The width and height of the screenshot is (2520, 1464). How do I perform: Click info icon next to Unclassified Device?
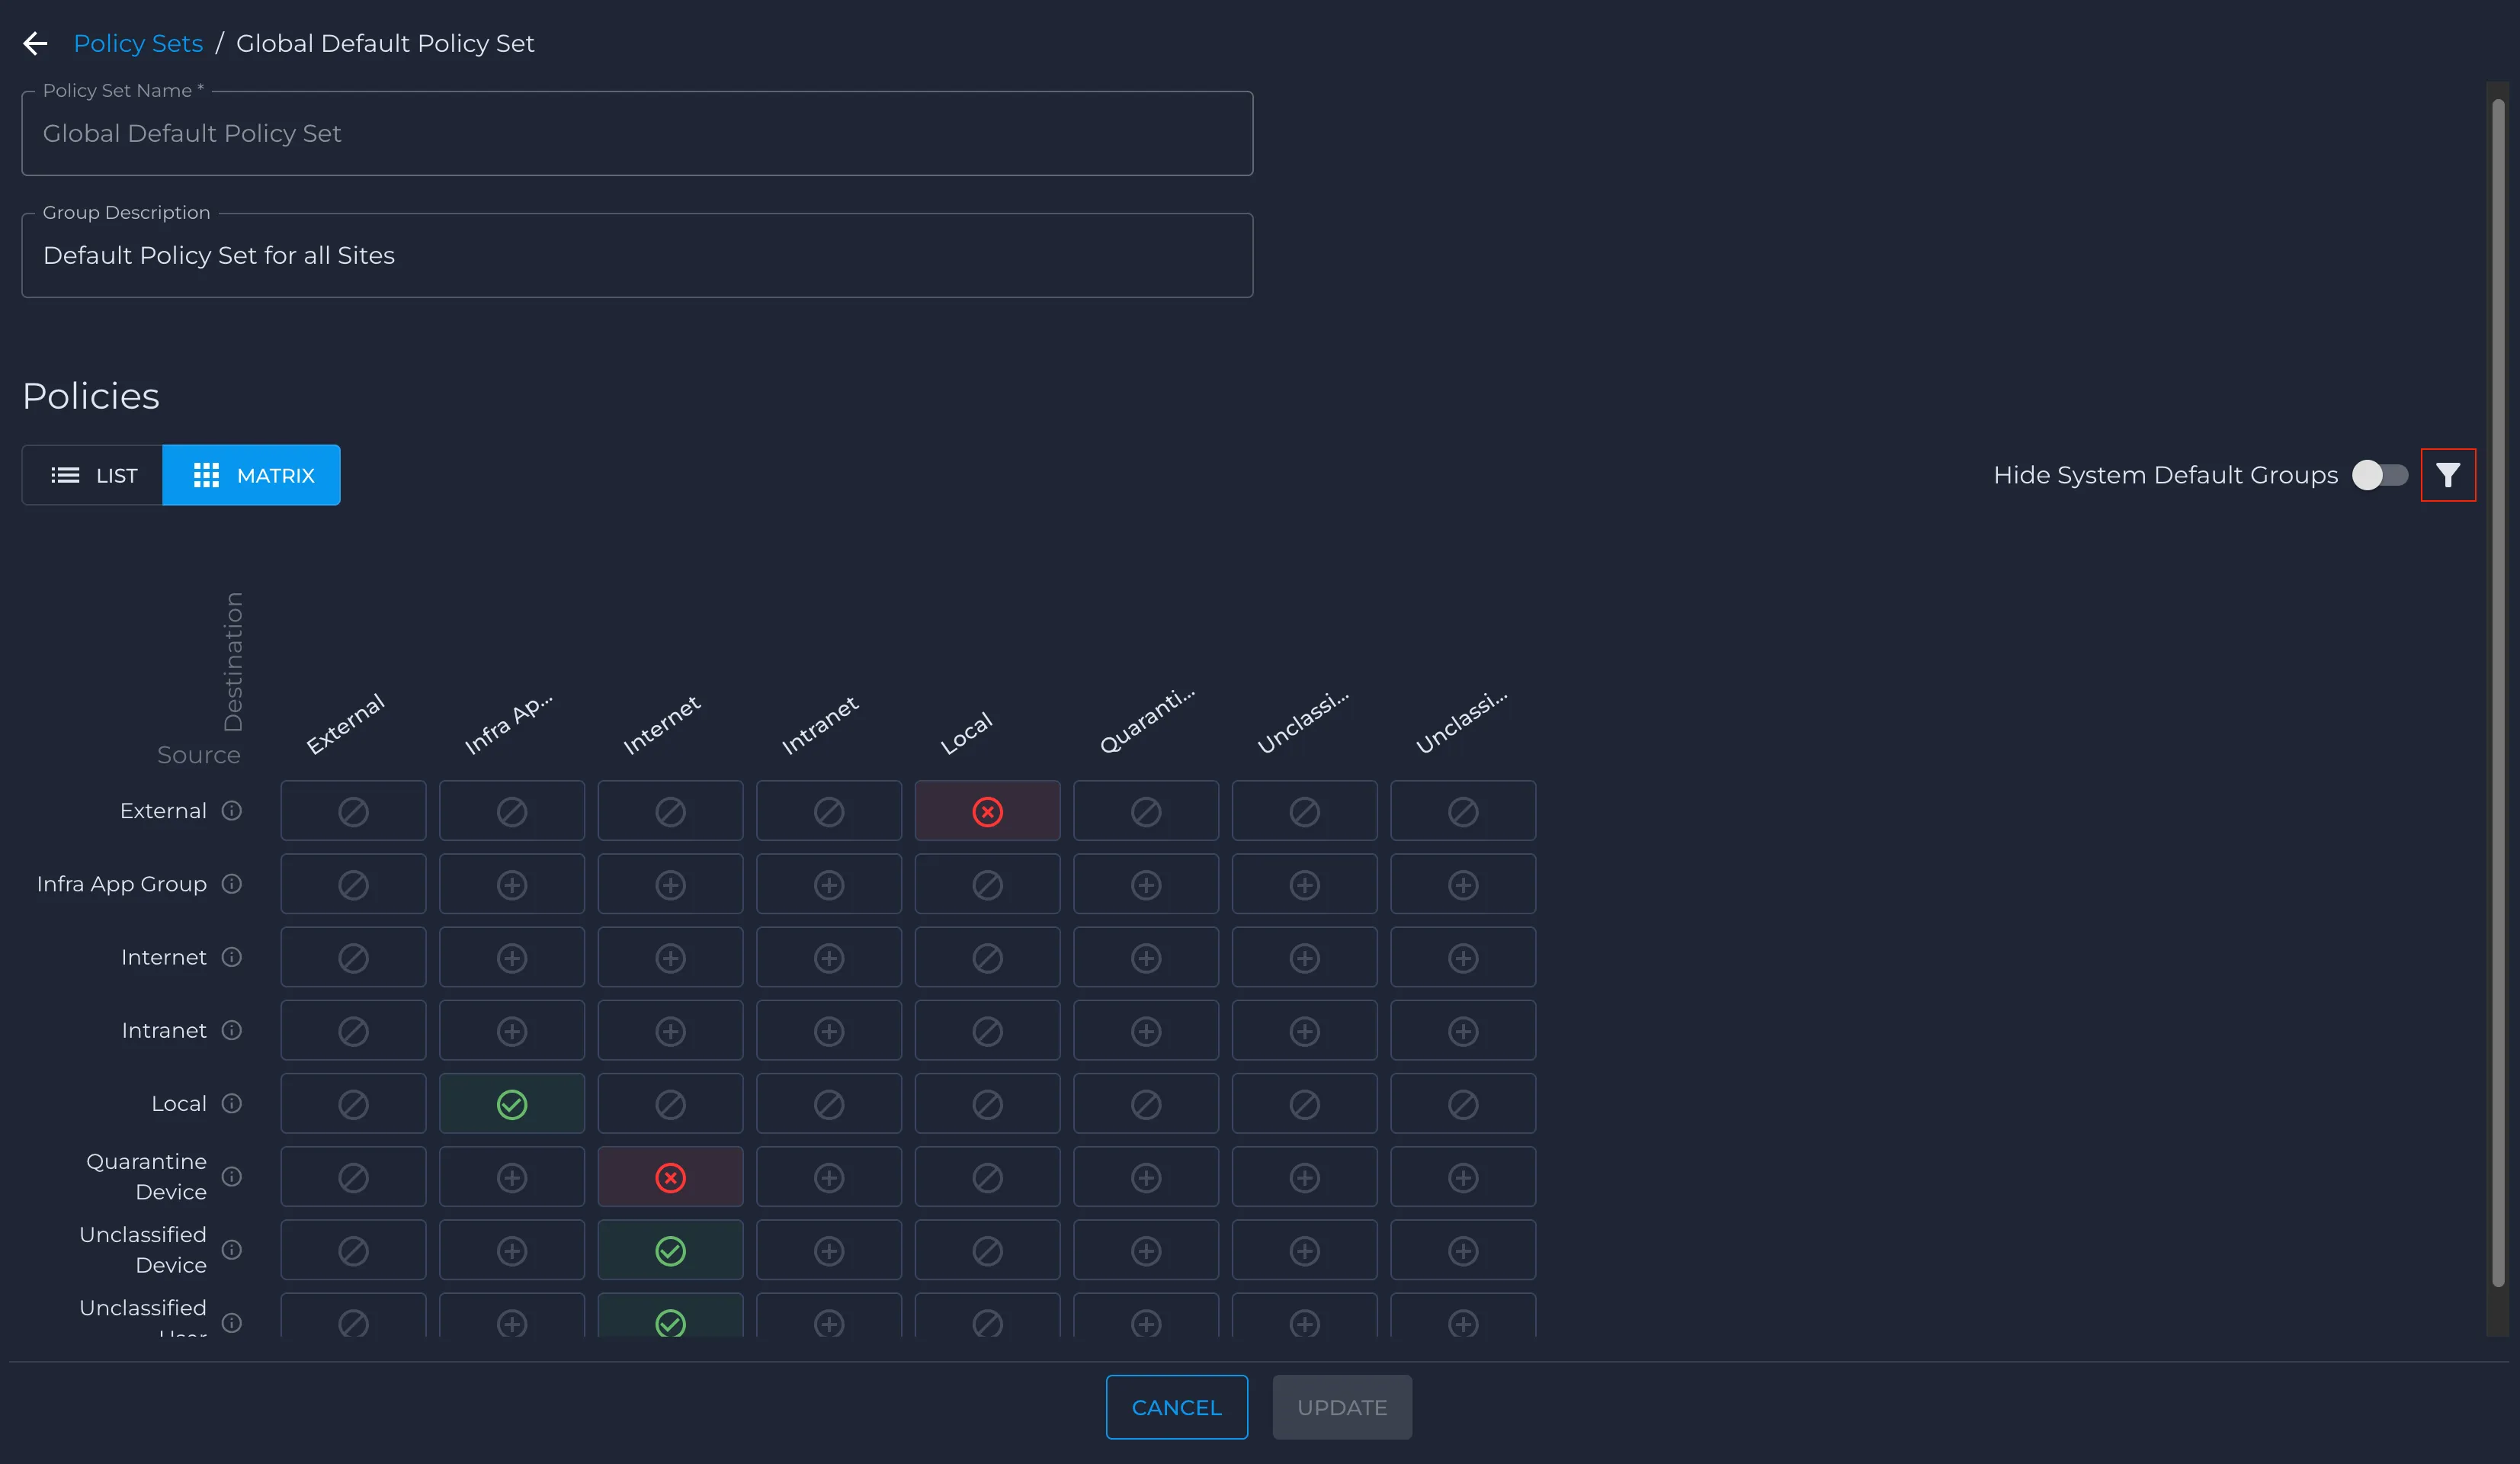[232, 1249]
